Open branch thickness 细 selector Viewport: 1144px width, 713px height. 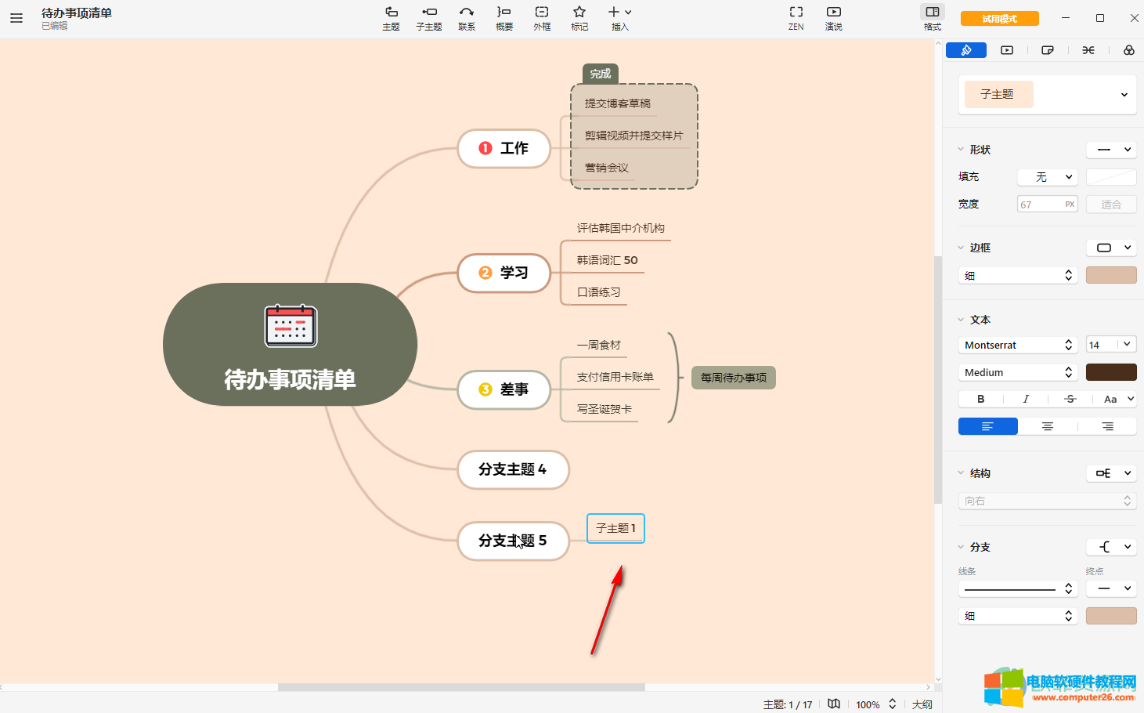(1018, 616)
